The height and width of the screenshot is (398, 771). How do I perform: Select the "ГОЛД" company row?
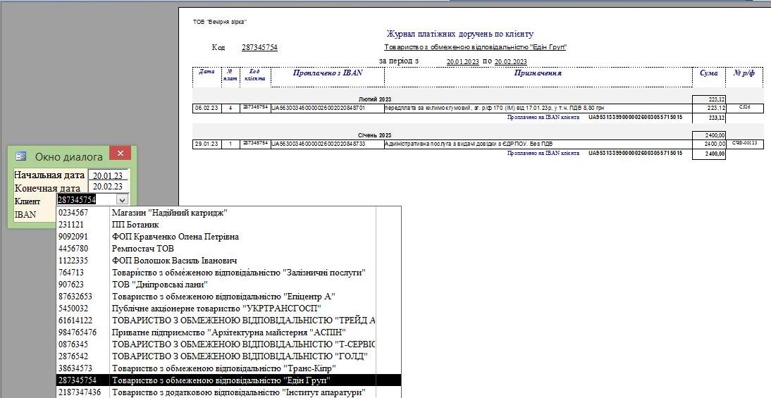tap(228, 356)
